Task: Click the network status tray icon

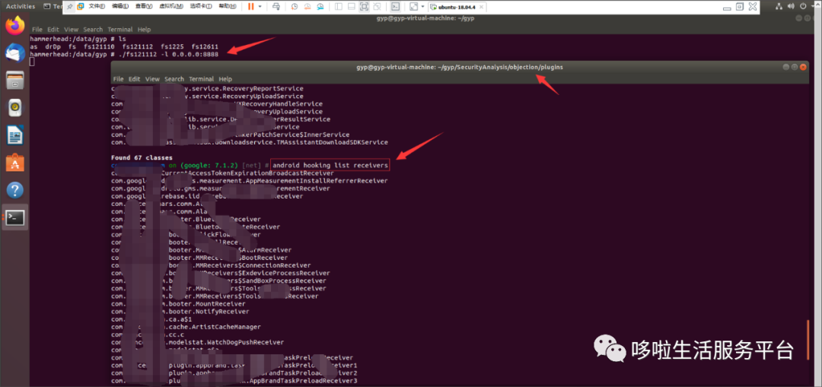Action: coord(779,6)
